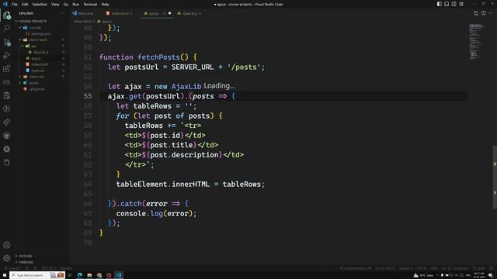The height and width of the screenshot is (279, 497).
Task: Click 'console.log(error)' in line 67
Action: 154,214
